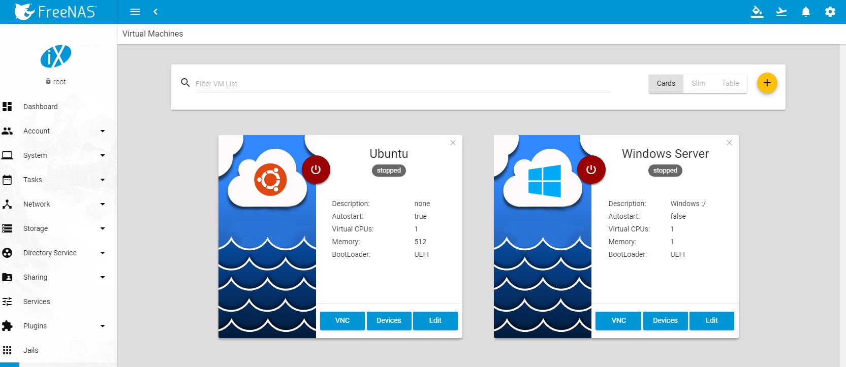The image size is (846, 367).
Task: Expand the Network menu arrow
Action: (x=103, y=204)
